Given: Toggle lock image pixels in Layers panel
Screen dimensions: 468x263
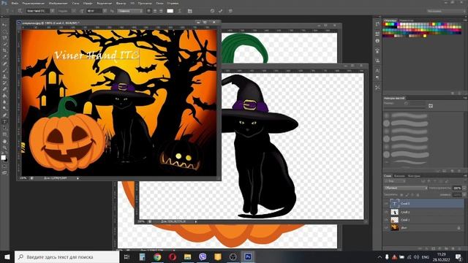Looking at the screenshot, I should [407, 195].
